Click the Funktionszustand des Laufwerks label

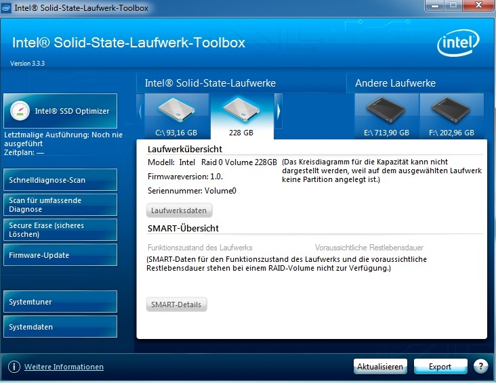tap(200, 248)
